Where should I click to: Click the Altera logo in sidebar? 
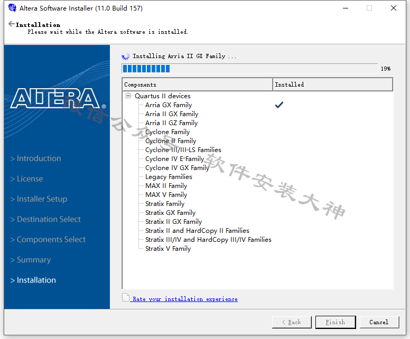pos(58,98)
